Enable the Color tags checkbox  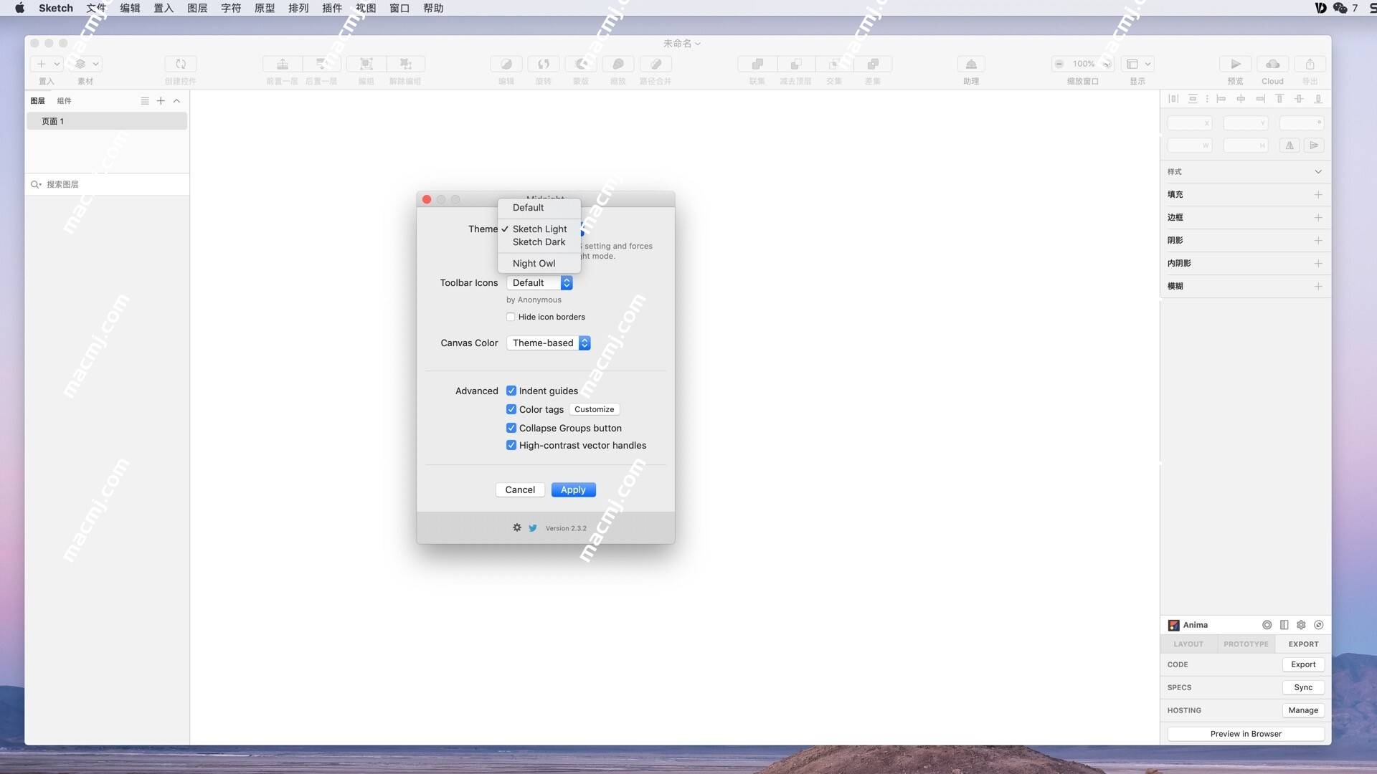511,408
